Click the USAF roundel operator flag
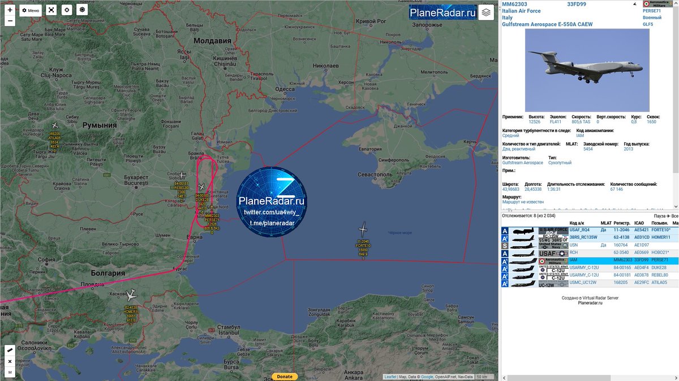This screenshot has height=381, width=679. 553,253
